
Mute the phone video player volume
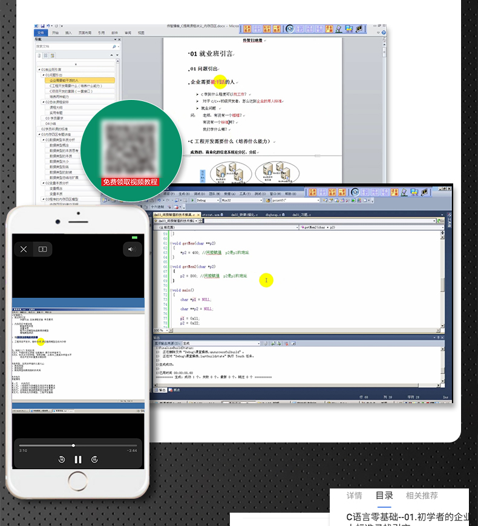[131, 249]
